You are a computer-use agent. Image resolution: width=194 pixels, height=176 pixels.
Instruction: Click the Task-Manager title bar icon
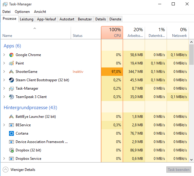5,4
